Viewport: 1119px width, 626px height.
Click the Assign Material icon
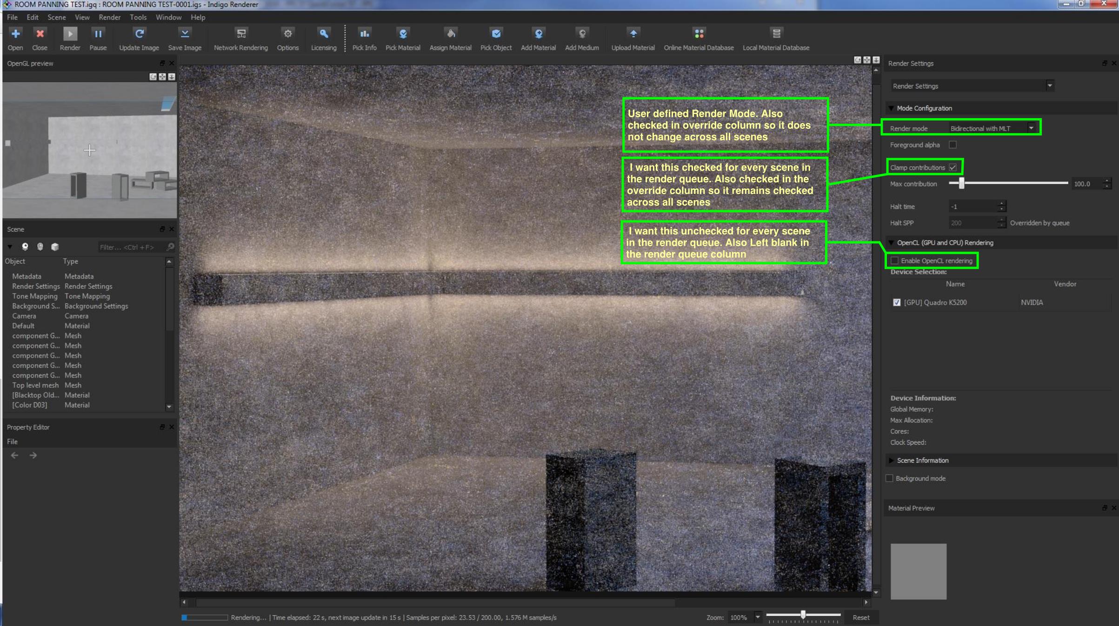click(450, 34)
